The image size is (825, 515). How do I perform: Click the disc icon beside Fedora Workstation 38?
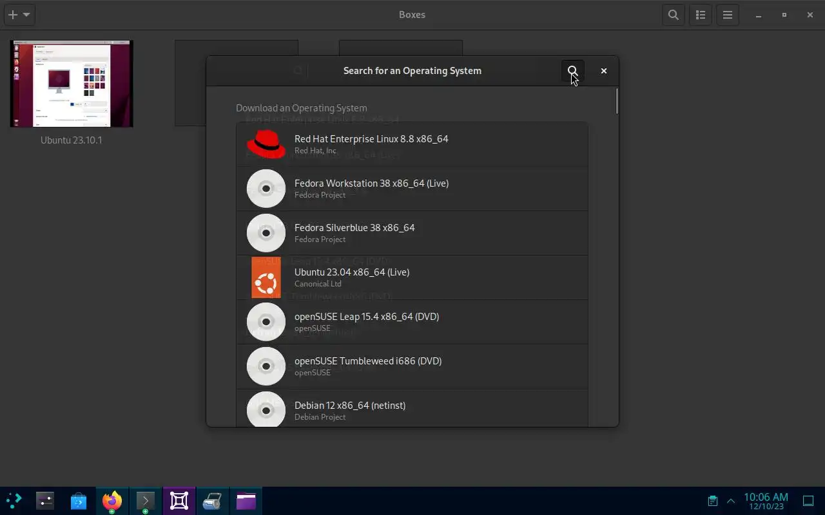click(x=266, y=189)
